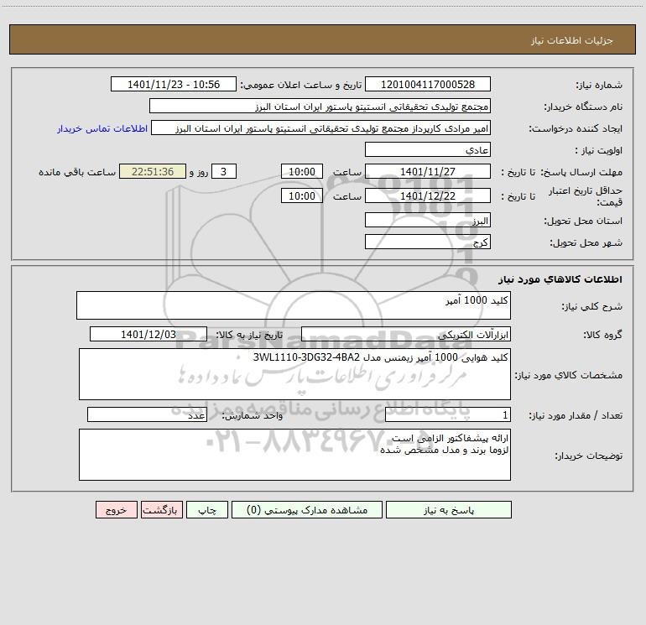Click the جزئیات اطلاعات نیاز header title

pyautogui.click(x=572, y=40)
